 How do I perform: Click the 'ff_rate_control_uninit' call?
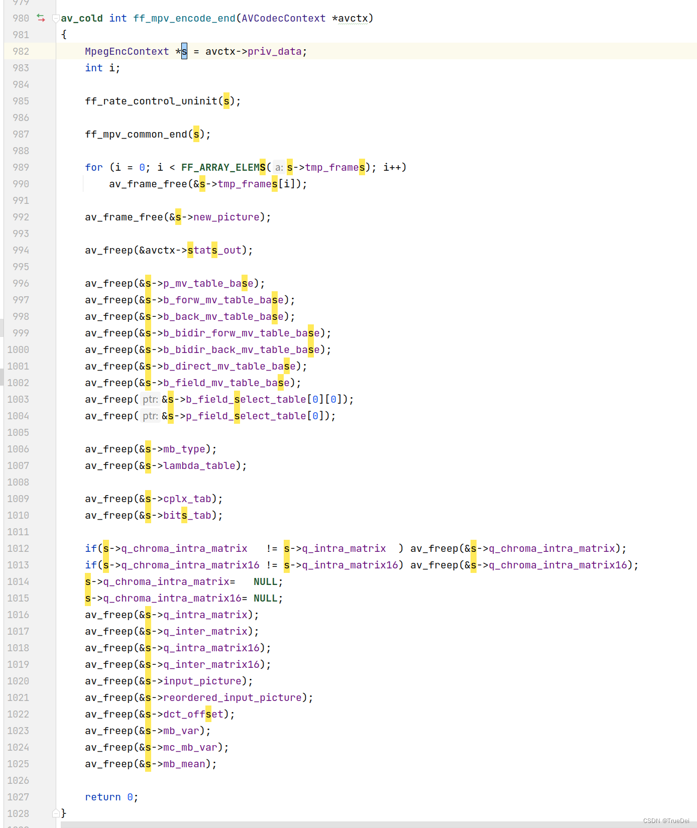[x=151, y=101]
